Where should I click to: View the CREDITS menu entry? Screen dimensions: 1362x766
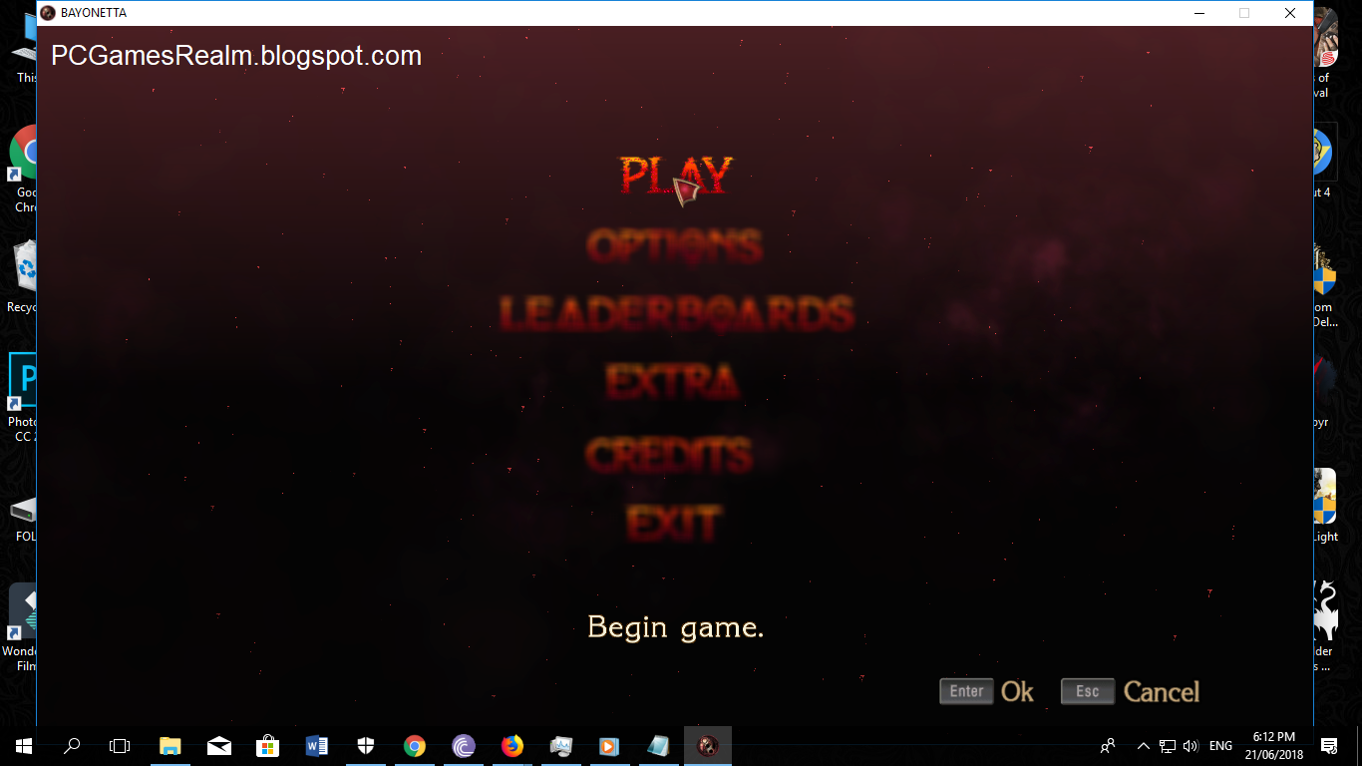pyautogui.click(x=668, y=454)
